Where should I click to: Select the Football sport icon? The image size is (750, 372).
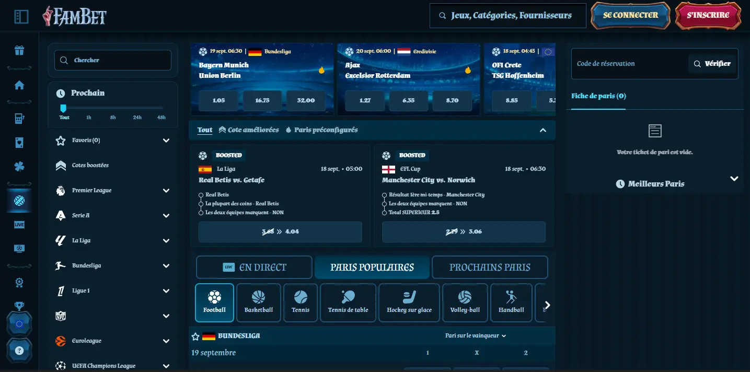(x=214, y=303)
